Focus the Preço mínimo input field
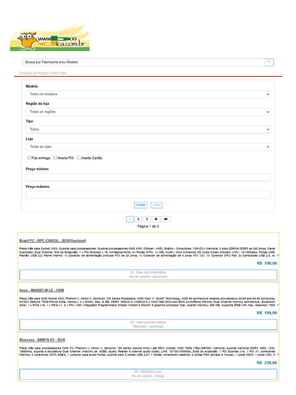This screenshot has width=296, height=395. pyautogui.click(x=148, y=177)
